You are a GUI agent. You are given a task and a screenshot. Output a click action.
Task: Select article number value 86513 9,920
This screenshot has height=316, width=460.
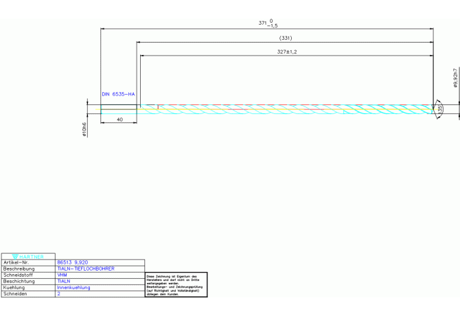click(72, 262)
